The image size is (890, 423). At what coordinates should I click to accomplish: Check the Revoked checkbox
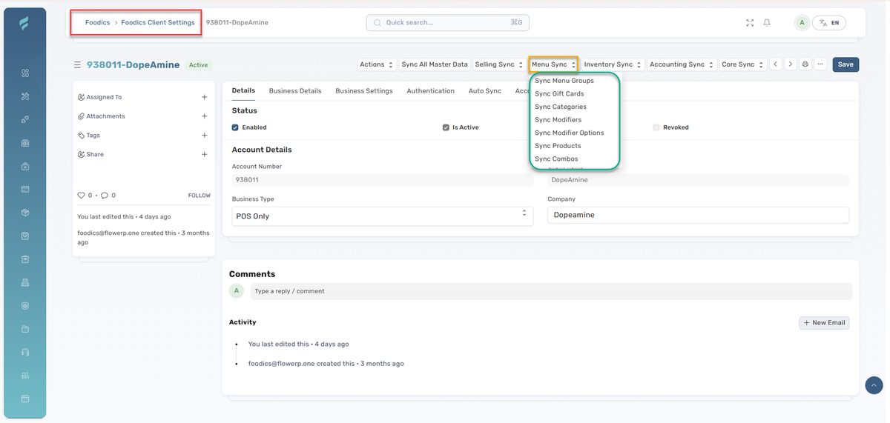(x=656, y=127)
